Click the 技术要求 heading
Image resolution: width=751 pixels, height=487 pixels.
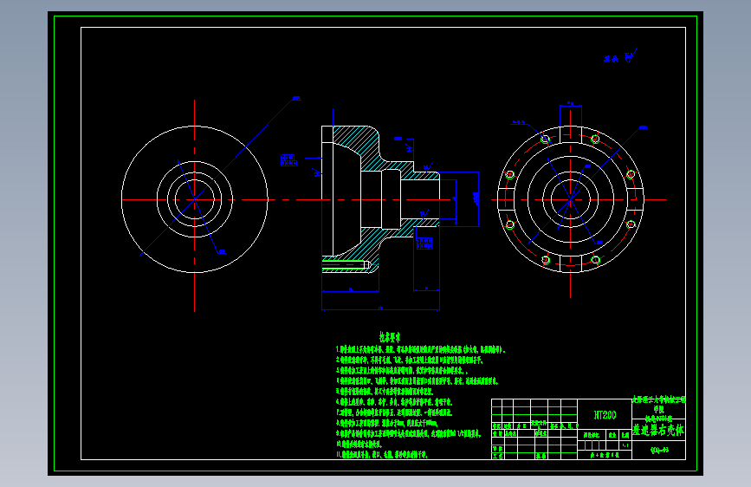pos(390,337)
